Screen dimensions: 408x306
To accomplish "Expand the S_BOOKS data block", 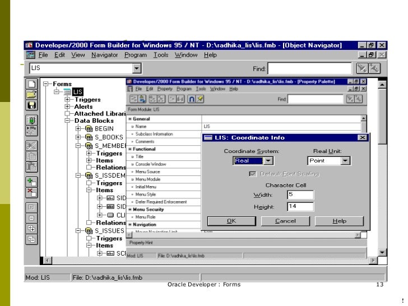I will point(78,137).
